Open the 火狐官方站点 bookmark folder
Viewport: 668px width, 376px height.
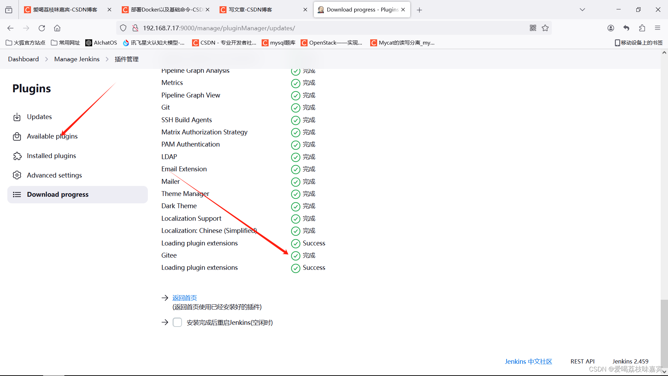26,43
